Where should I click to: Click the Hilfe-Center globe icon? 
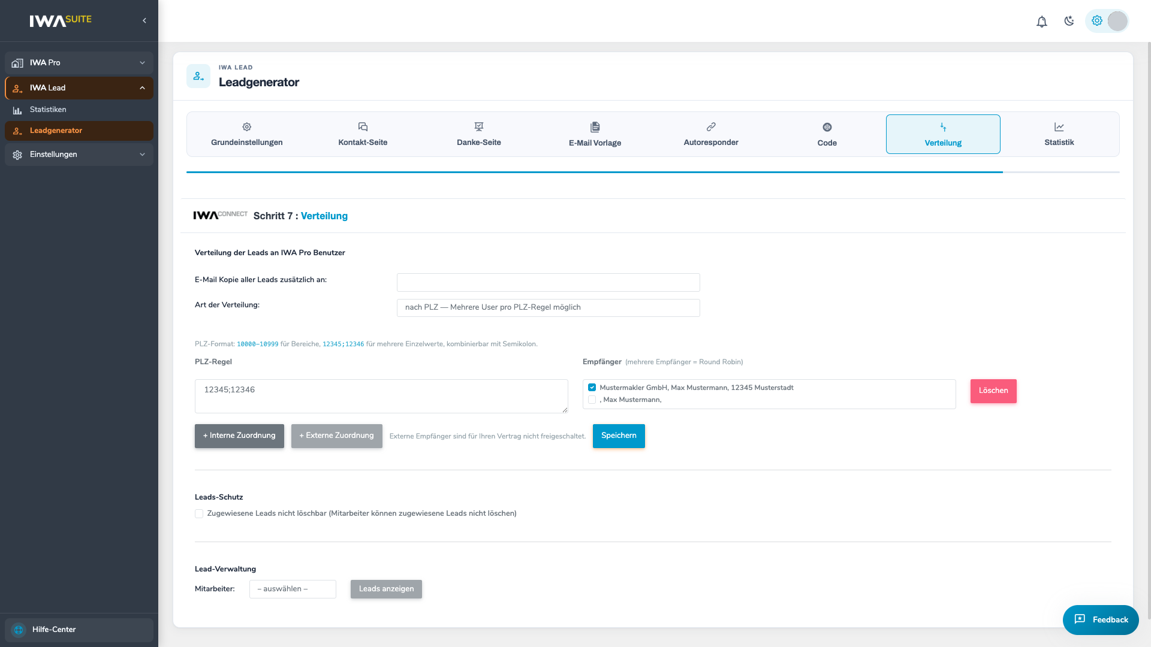point(19,630)
